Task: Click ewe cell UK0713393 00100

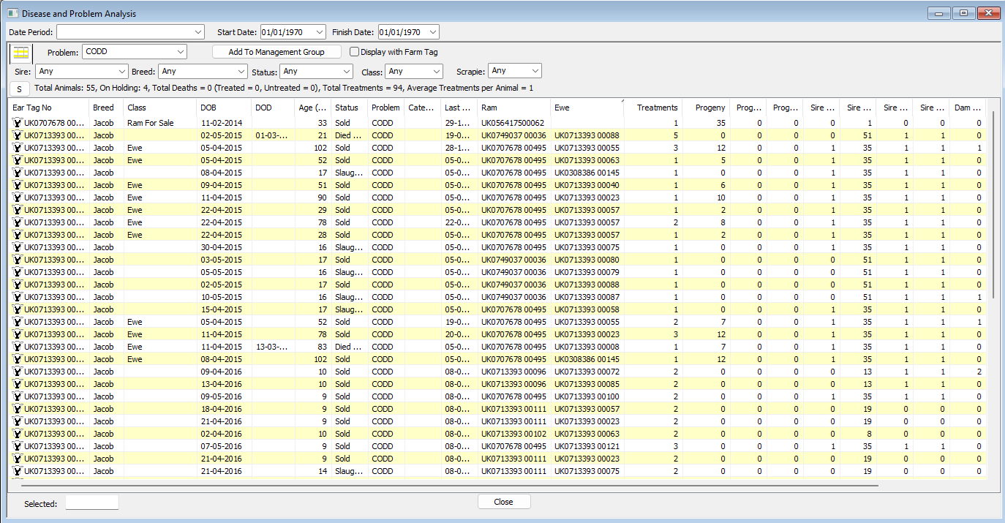Action: 587,396
